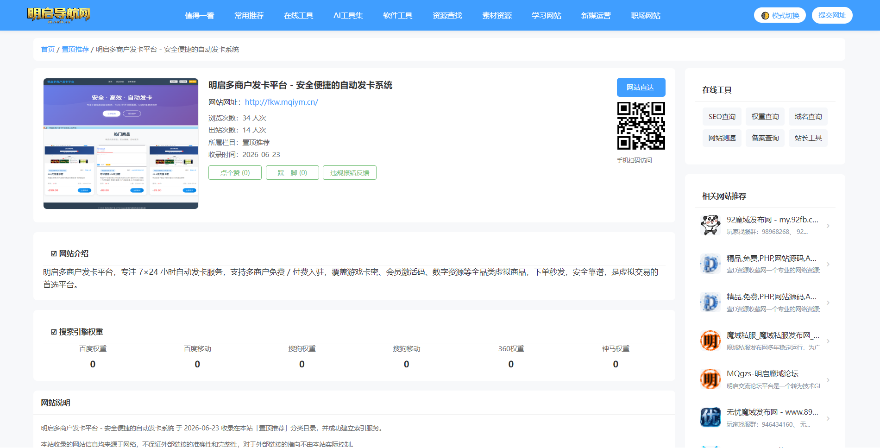Open the 资源查找 nav menu
Image resolution: width=880 pixels, height=448 pixels.
tap(447, 15)
